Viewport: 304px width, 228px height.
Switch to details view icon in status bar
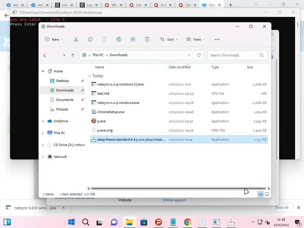[260, 194]
